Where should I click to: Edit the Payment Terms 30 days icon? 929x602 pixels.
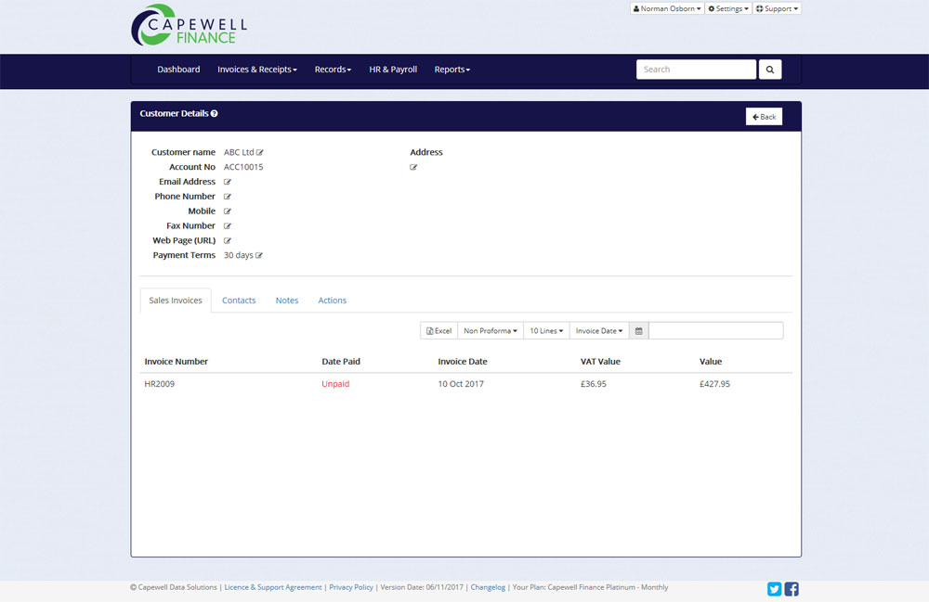pyautogui.click(x=259, y=255)
